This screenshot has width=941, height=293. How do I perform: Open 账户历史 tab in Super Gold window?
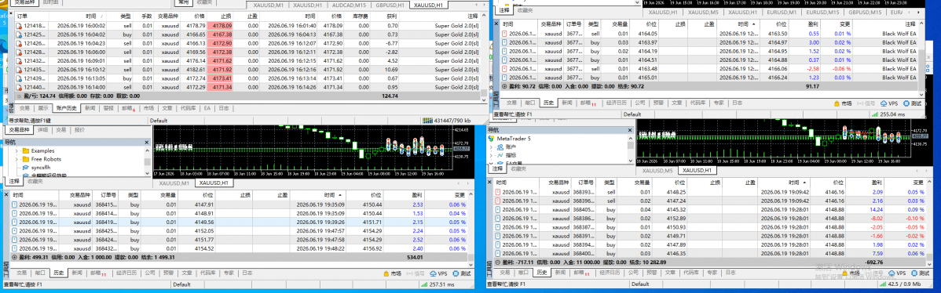point(66,108)
